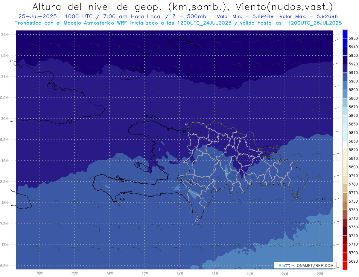The height and width of the screenshot is (277, 359).
Task: Click the '5900' colorbar value
Action: [353, 81]
